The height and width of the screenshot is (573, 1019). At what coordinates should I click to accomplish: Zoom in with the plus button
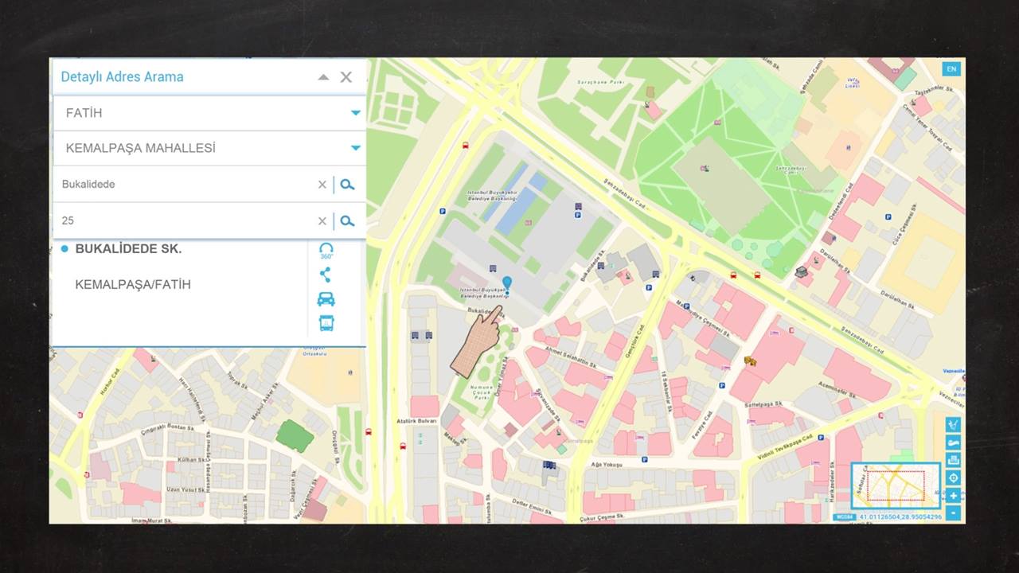click(x=953, y=496)
